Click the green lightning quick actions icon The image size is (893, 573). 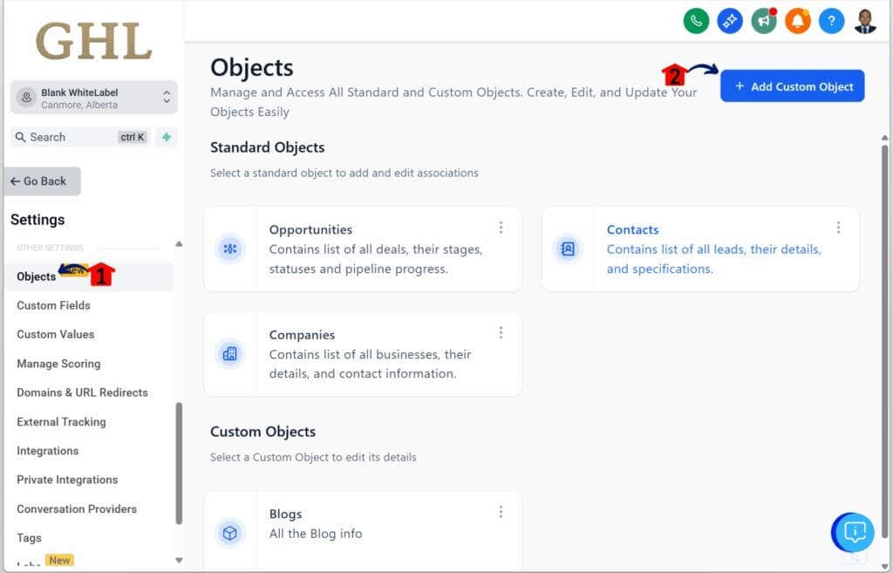(166, 137)
